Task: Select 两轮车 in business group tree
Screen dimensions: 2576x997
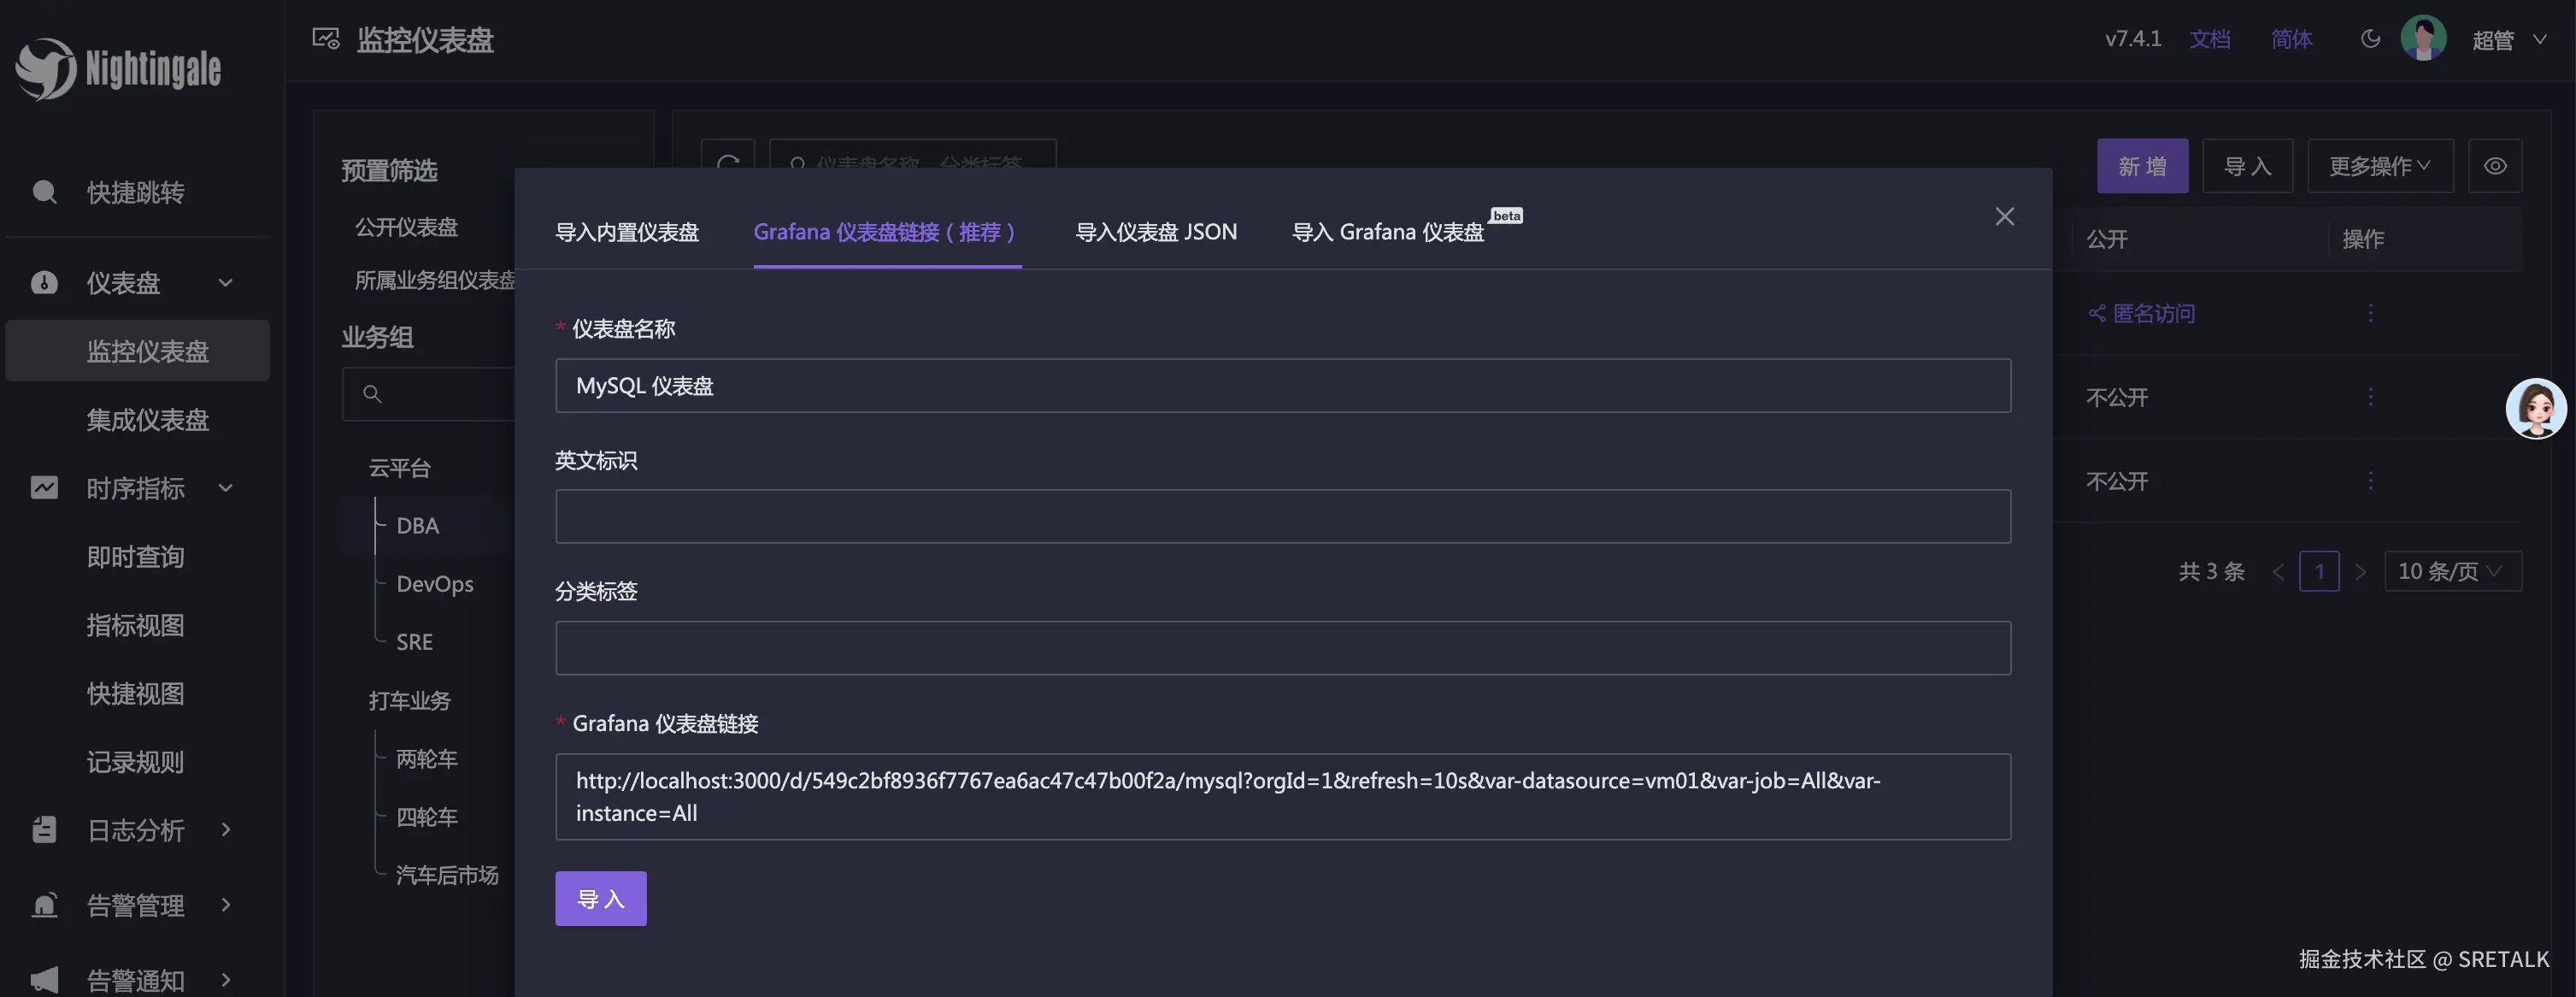Action: click(427, 759)
